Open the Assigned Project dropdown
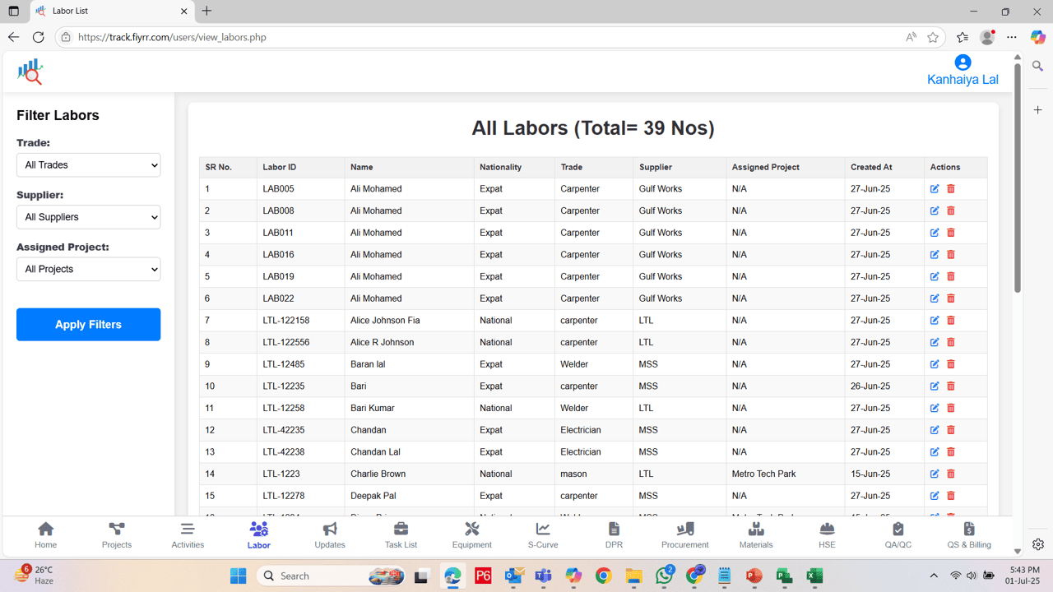 pyautogui.click(x=88, y=269)
